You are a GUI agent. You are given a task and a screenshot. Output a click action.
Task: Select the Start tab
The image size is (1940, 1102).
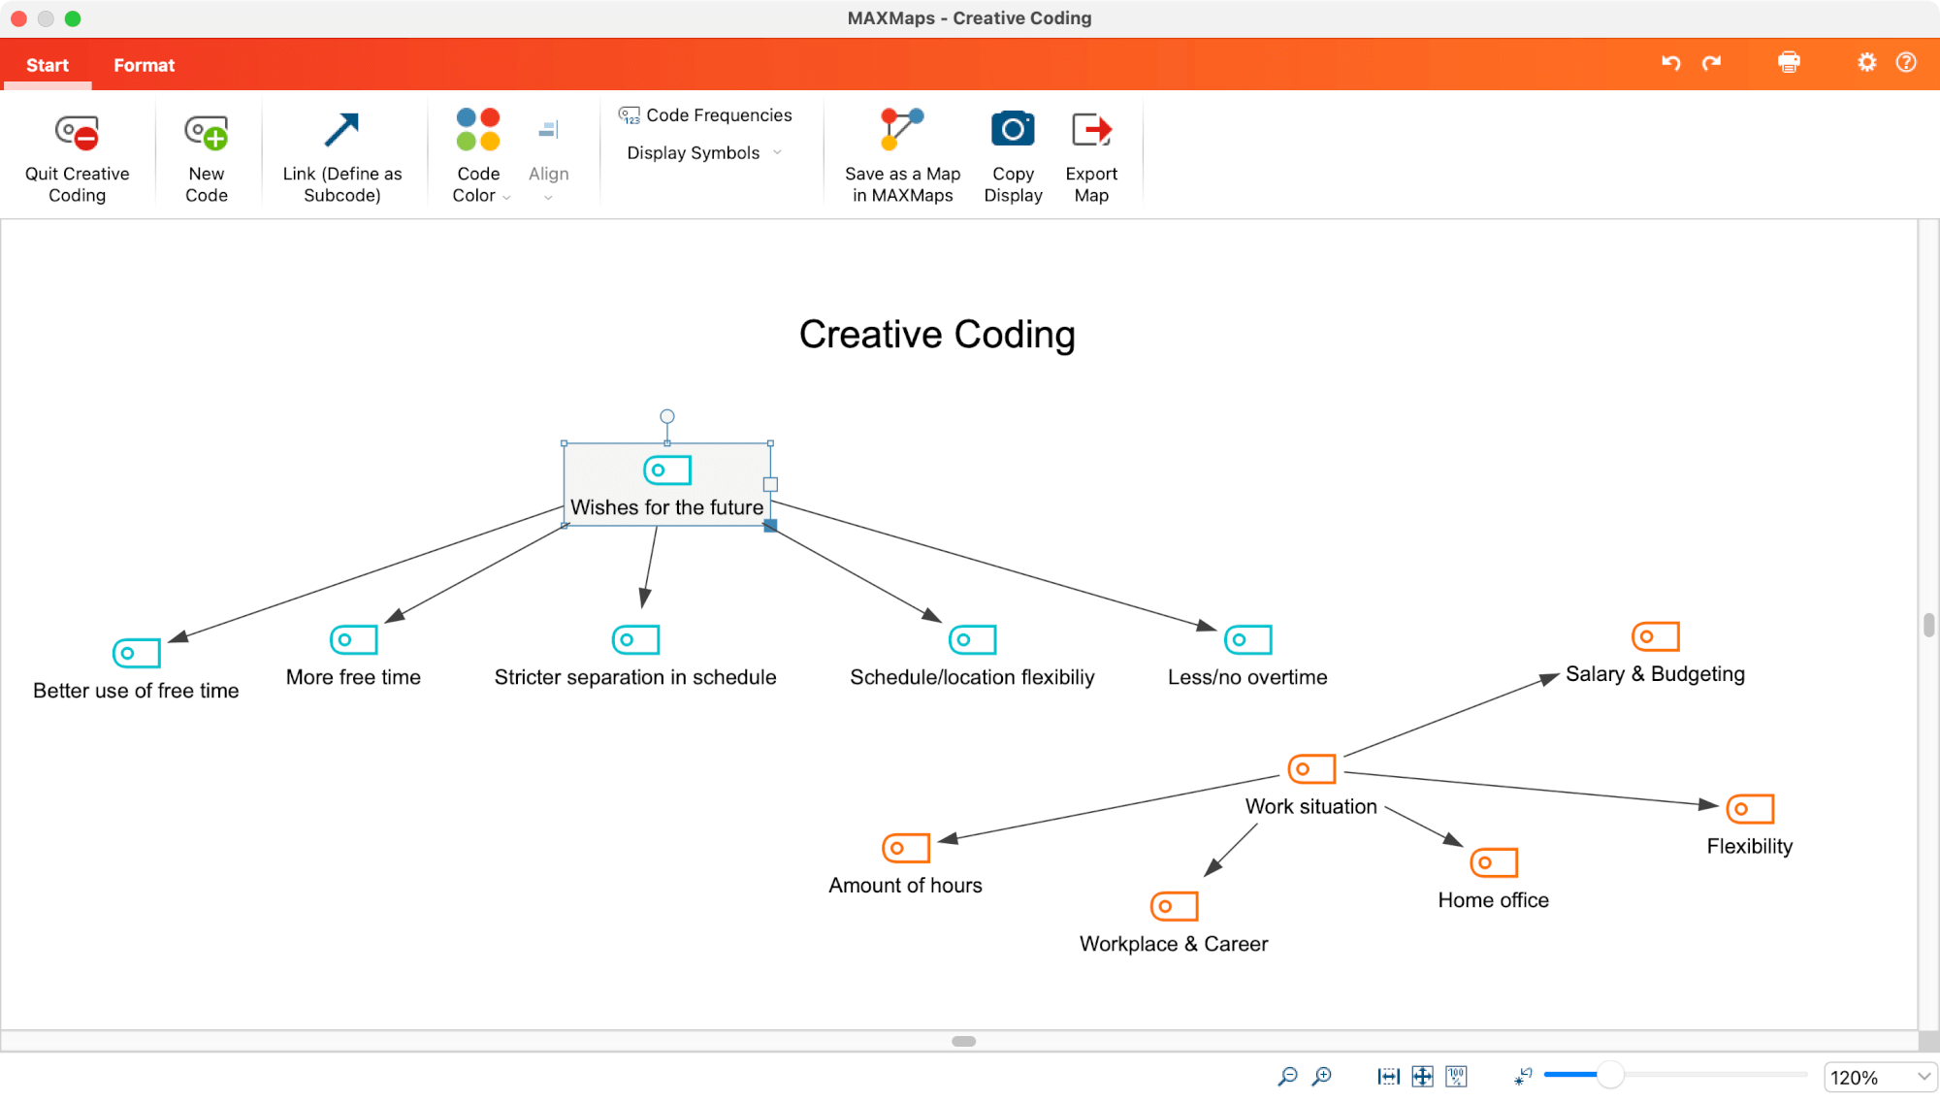48,65
